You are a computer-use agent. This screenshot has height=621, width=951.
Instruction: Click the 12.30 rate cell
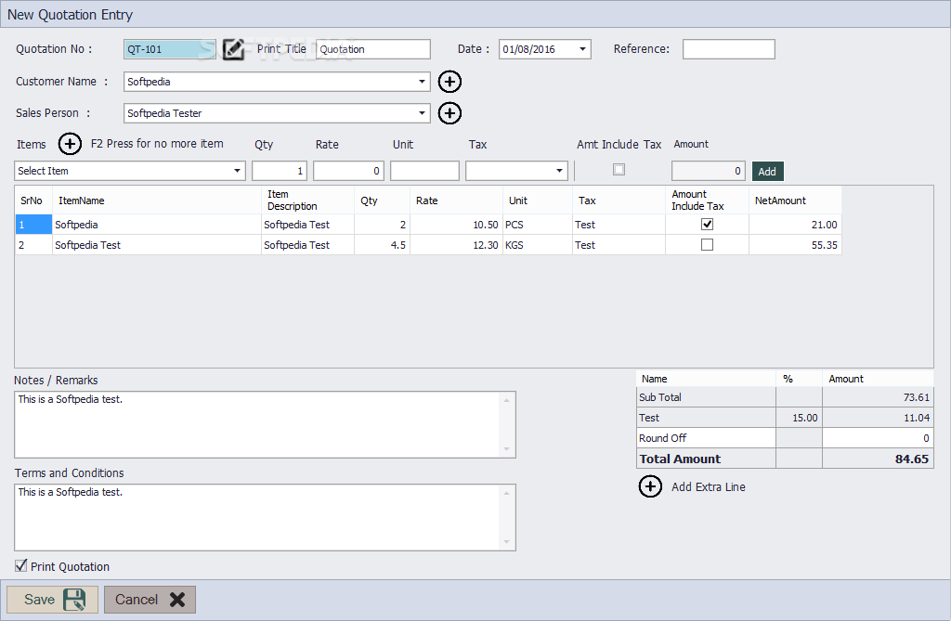point(456,245)
